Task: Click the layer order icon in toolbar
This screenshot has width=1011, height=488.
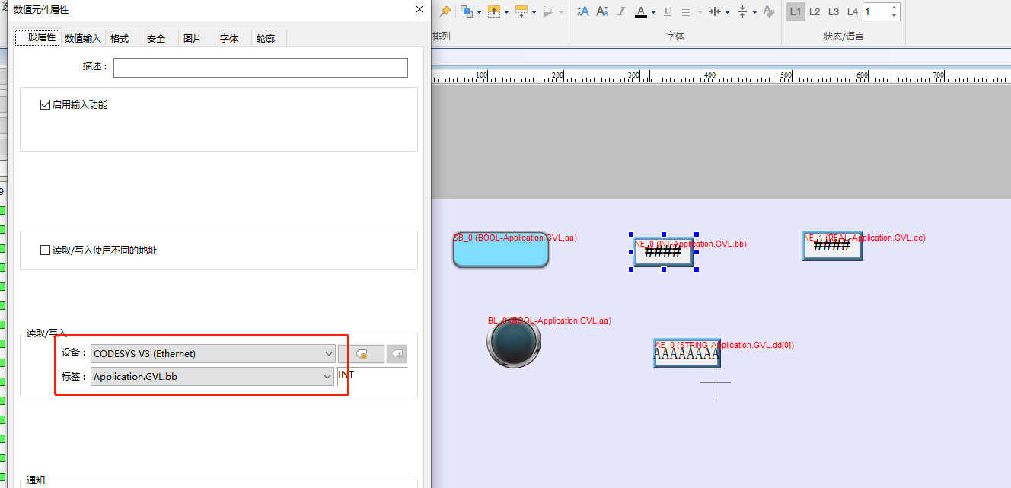Action: (x=466, y=11)
